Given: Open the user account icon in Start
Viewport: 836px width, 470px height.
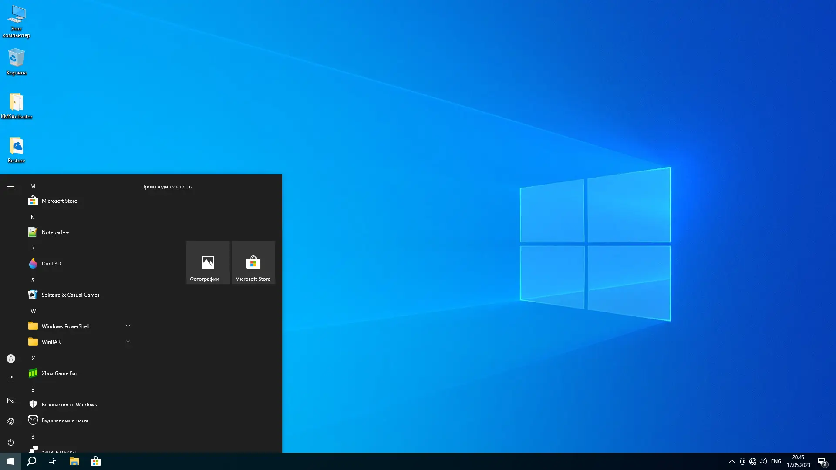Looking at the screenshot, I should point(11,359).
